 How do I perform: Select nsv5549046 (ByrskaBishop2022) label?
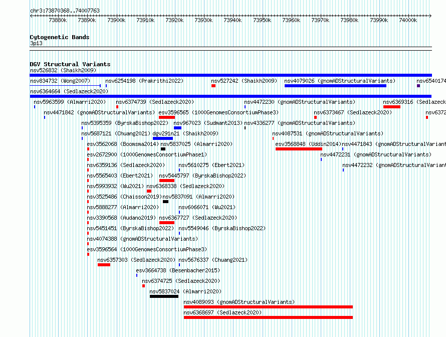point(222,228)
